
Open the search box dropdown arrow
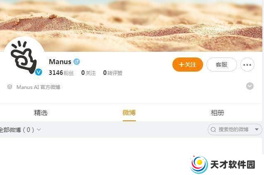pyautogui.click(x=257, y=129)
